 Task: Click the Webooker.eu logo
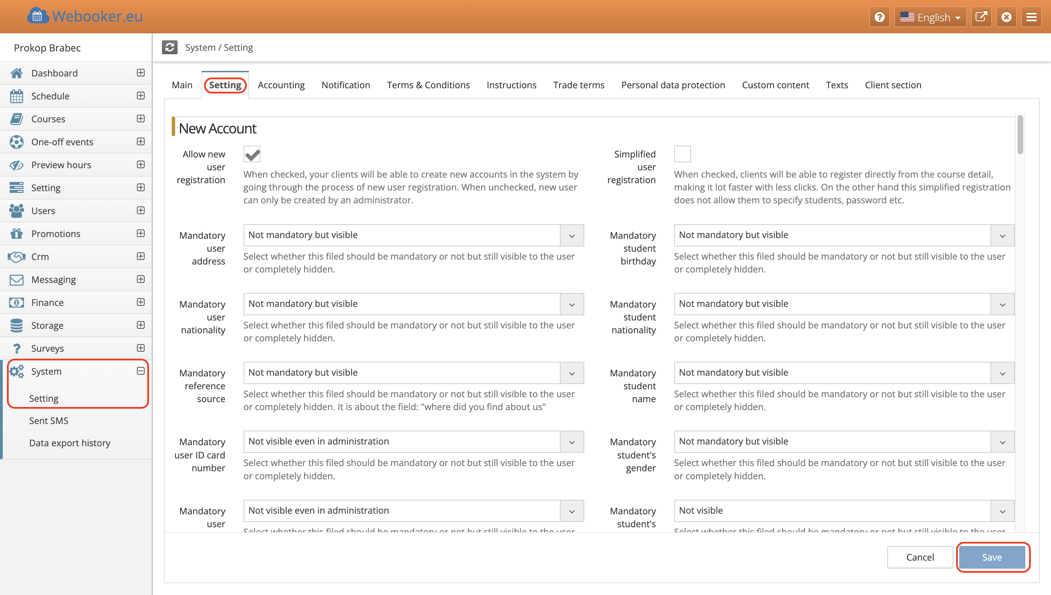pos(84,16)
